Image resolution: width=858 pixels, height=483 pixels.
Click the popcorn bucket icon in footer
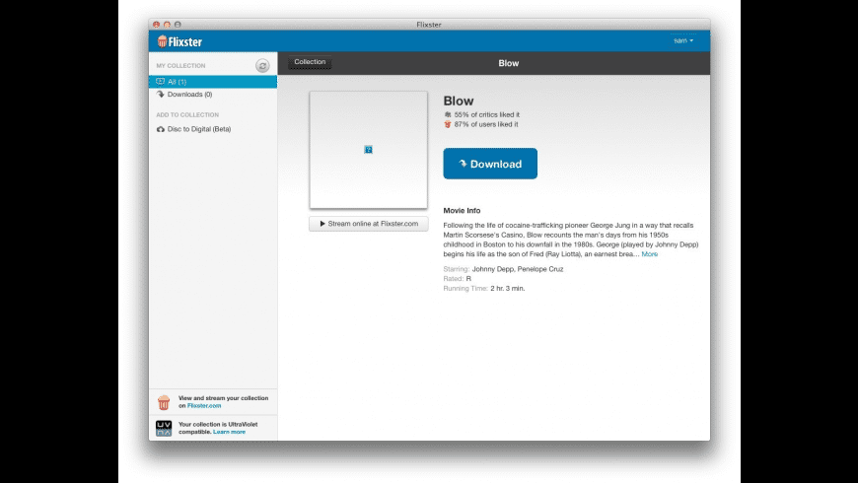(164, 402)
